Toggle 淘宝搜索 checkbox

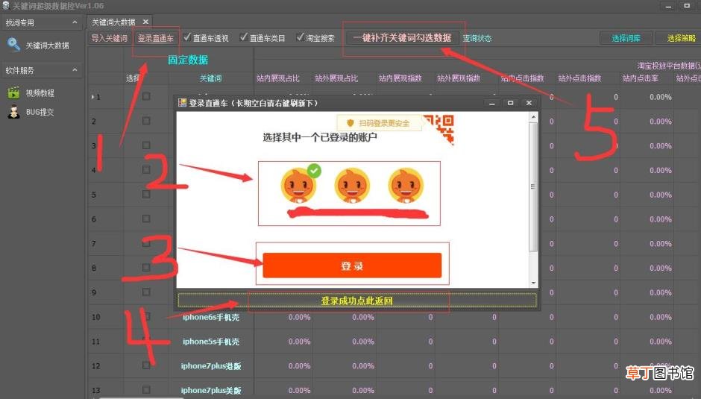(301, 37)
